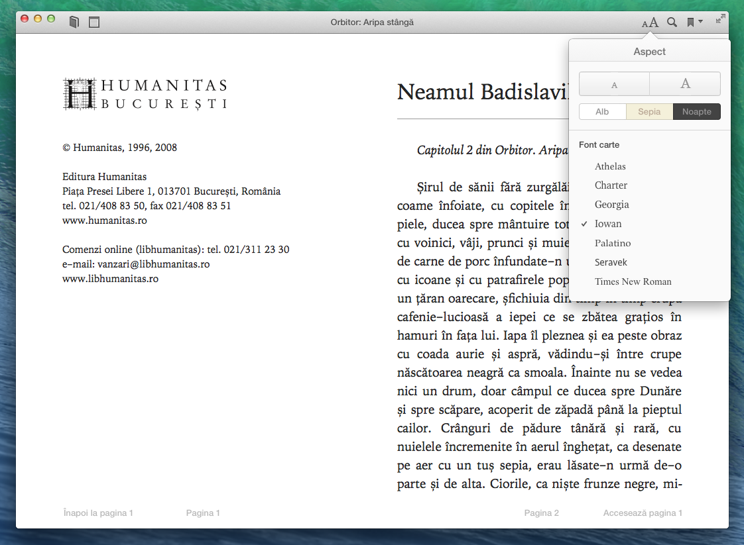Minimize the iBooks window
The width and height of the screenshot is (744, 545).
tap(38, 19)
